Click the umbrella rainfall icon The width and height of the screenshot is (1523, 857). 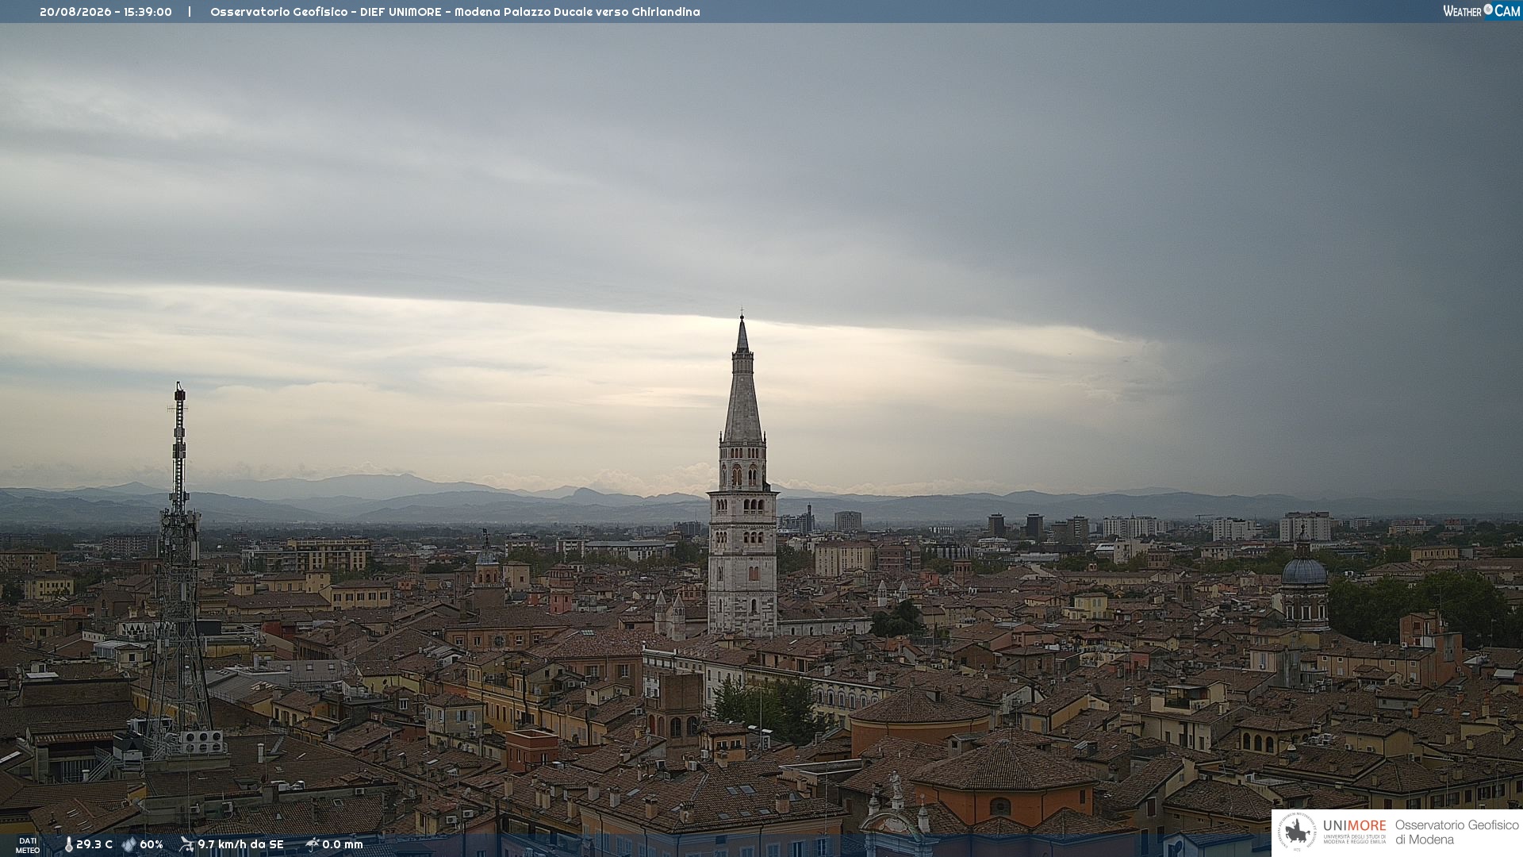(312, 845)
